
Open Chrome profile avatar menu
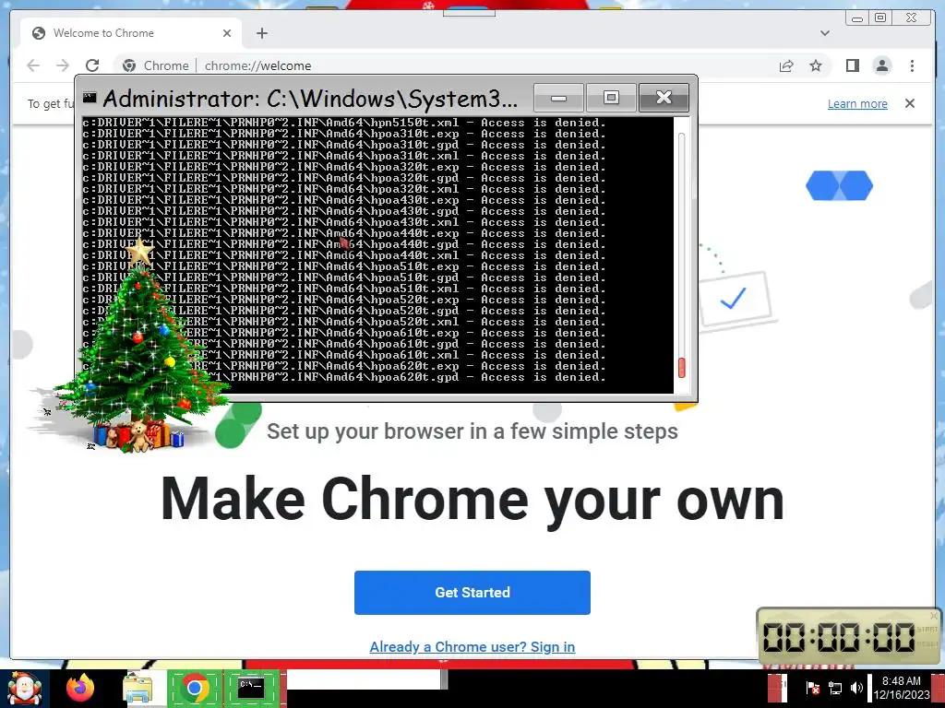(881, 65)
